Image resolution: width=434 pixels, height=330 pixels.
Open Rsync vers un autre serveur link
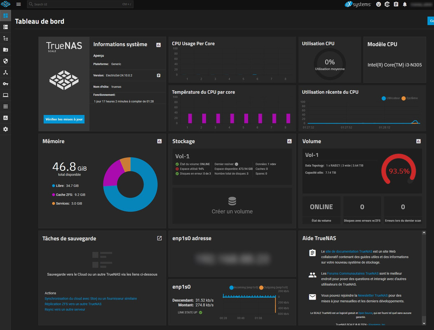click(x=65, y=309)
